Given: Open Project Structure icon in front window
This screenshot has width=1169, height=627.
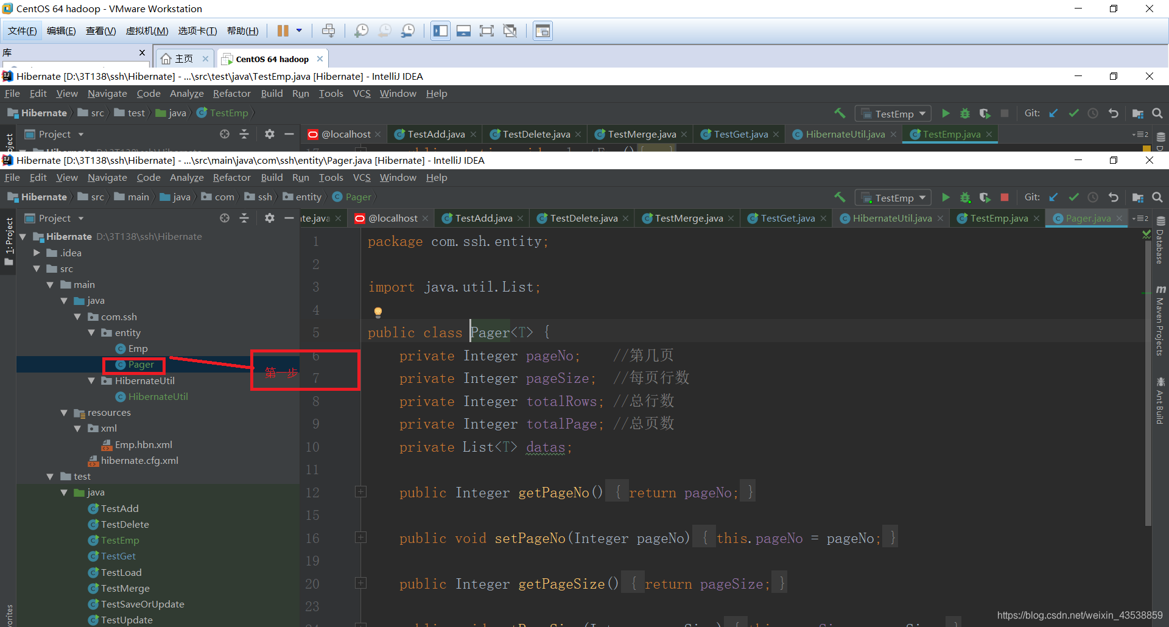Looking at the screenshot, I should pos(1137,197).
